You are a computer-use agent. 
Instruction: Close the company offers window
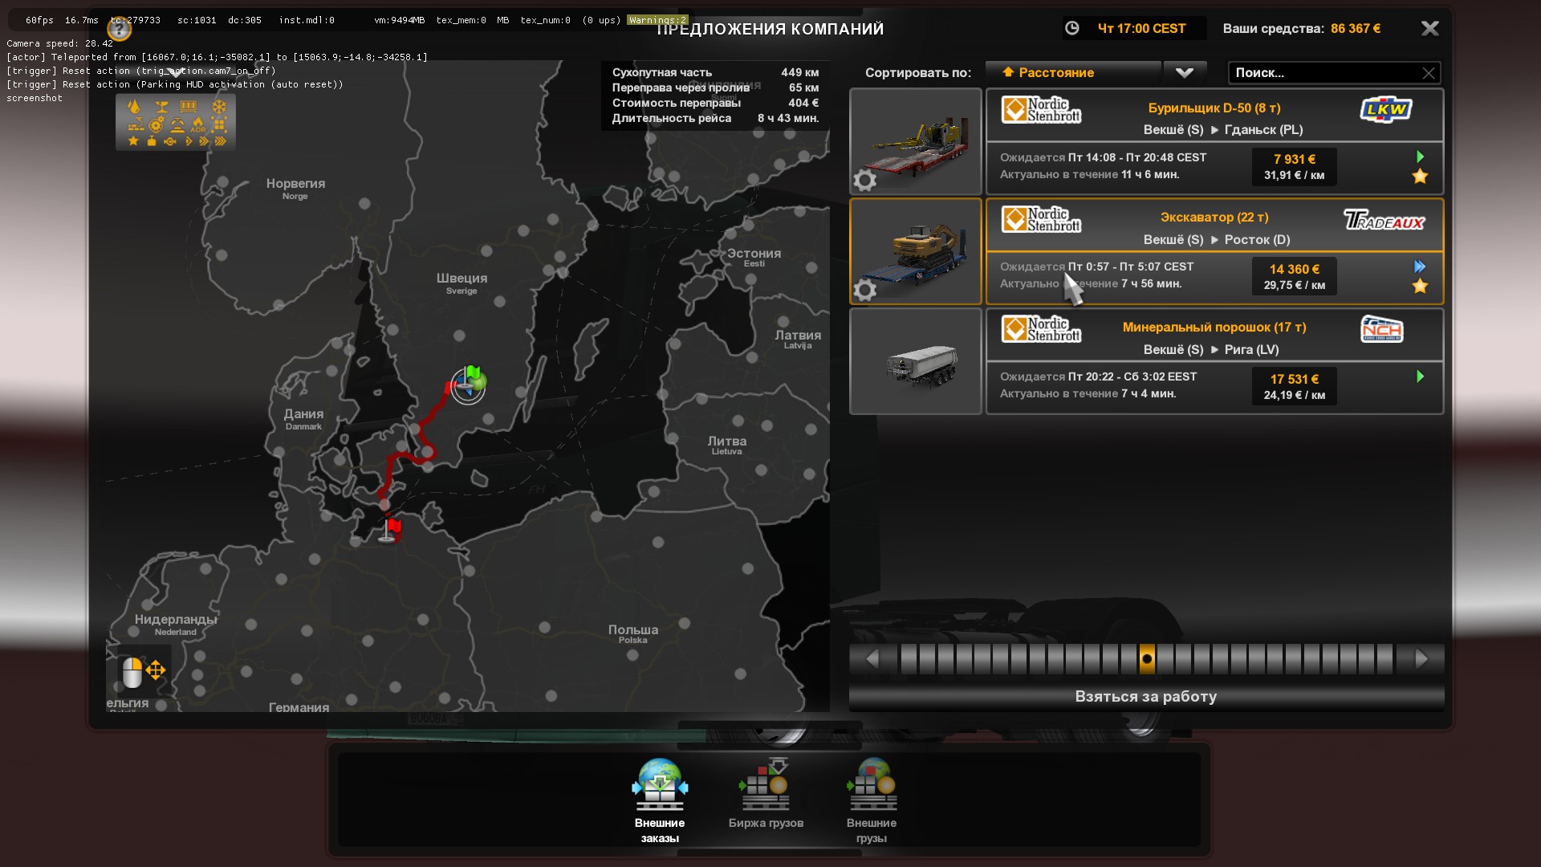click(x=1429, y=29)
